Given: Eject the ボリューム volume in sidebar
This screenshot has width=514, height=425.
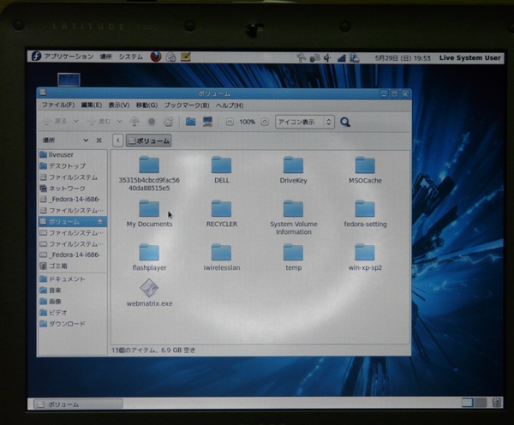Looking at the screenshot, I should 101,221.
